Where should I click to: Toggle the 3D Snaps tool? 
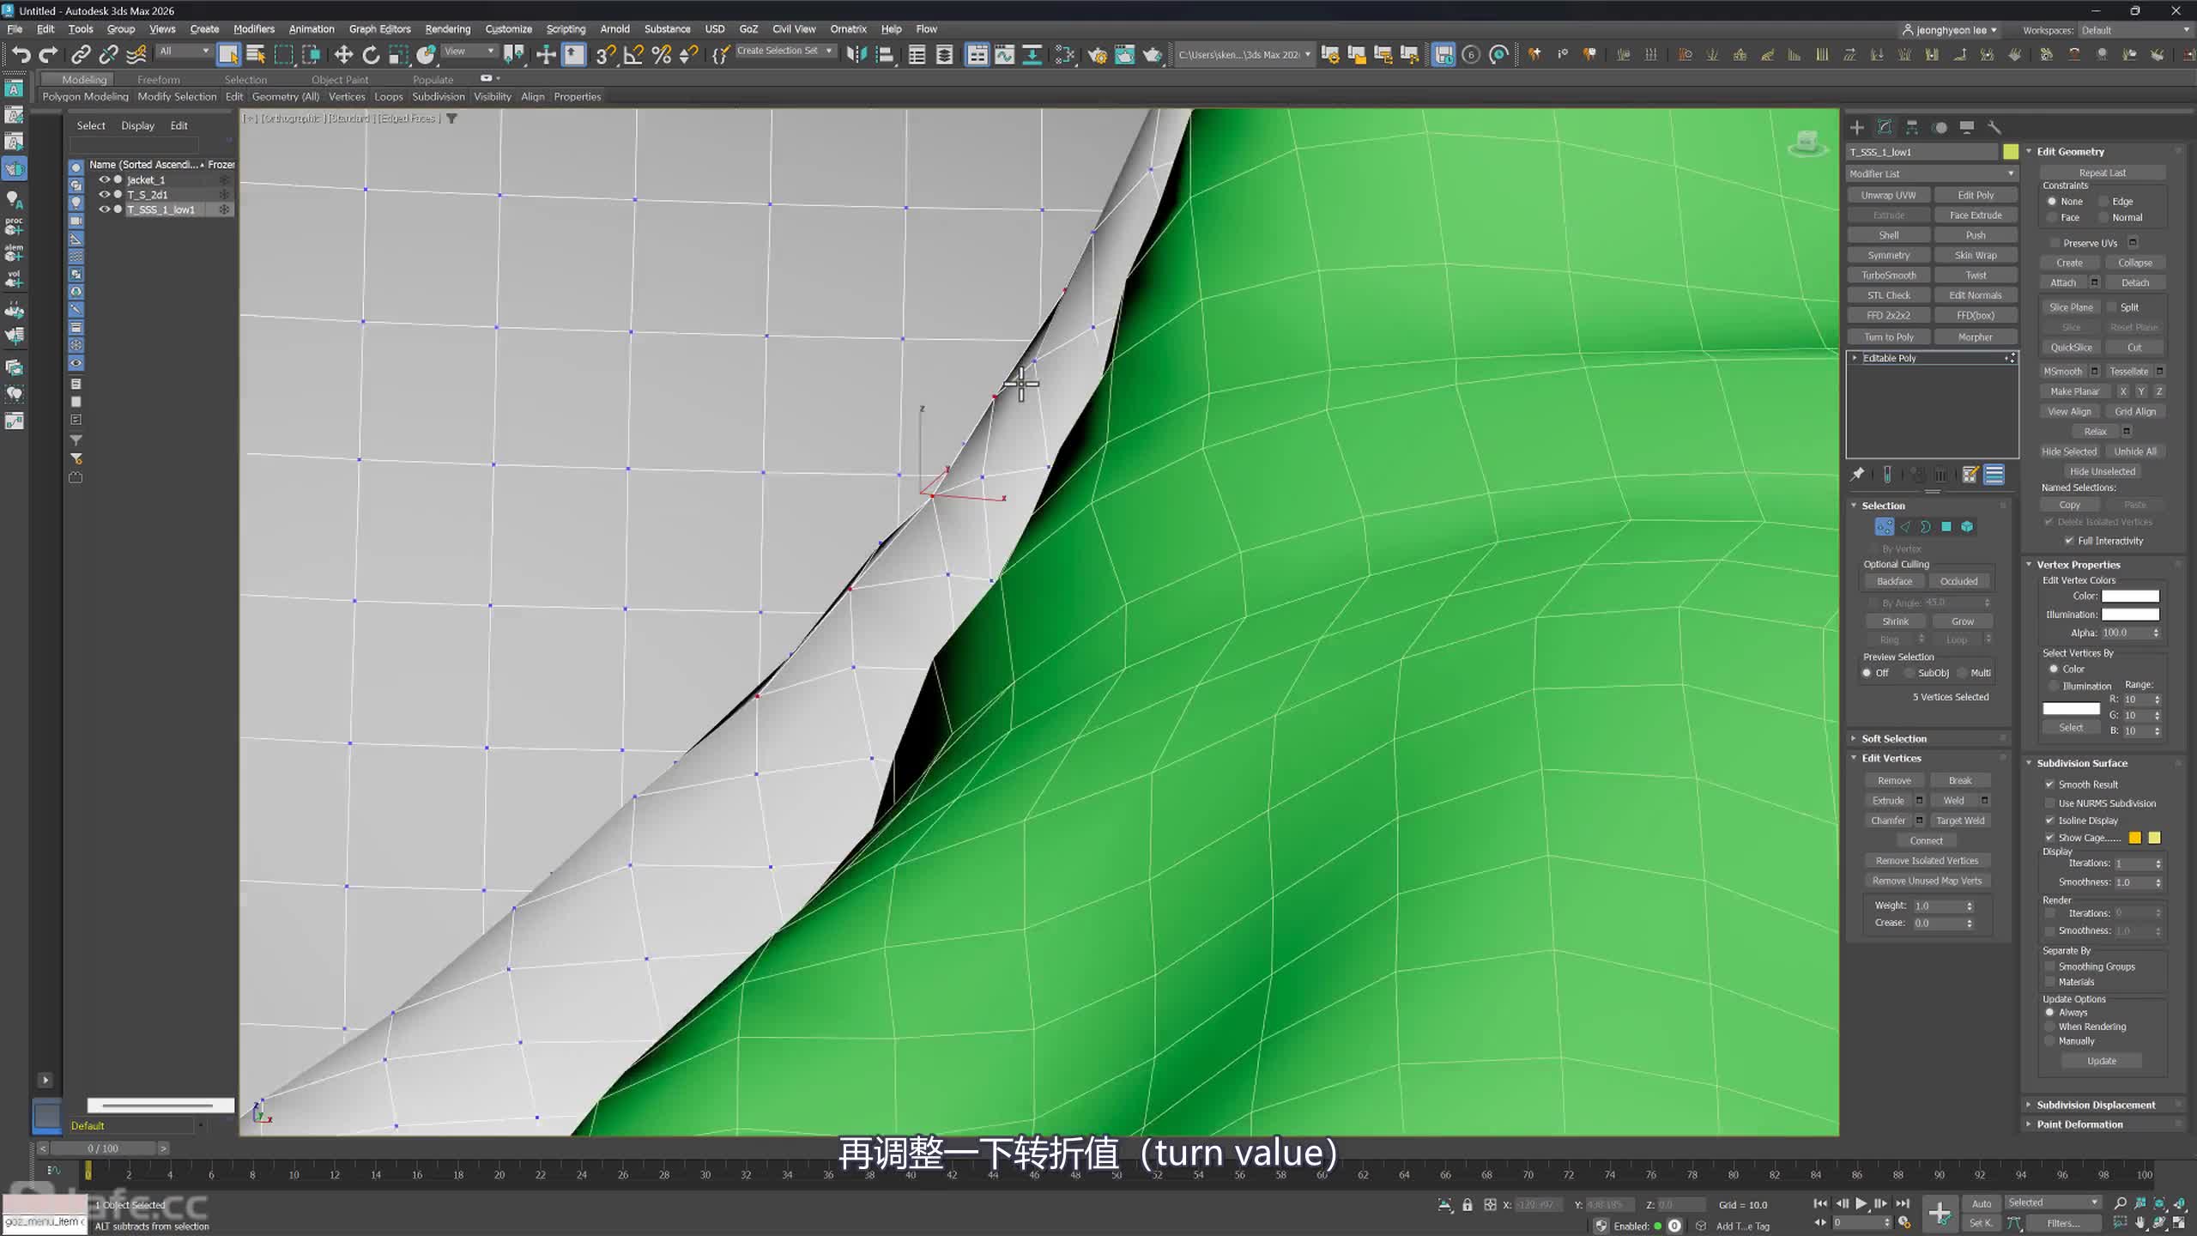pos(605,55)
